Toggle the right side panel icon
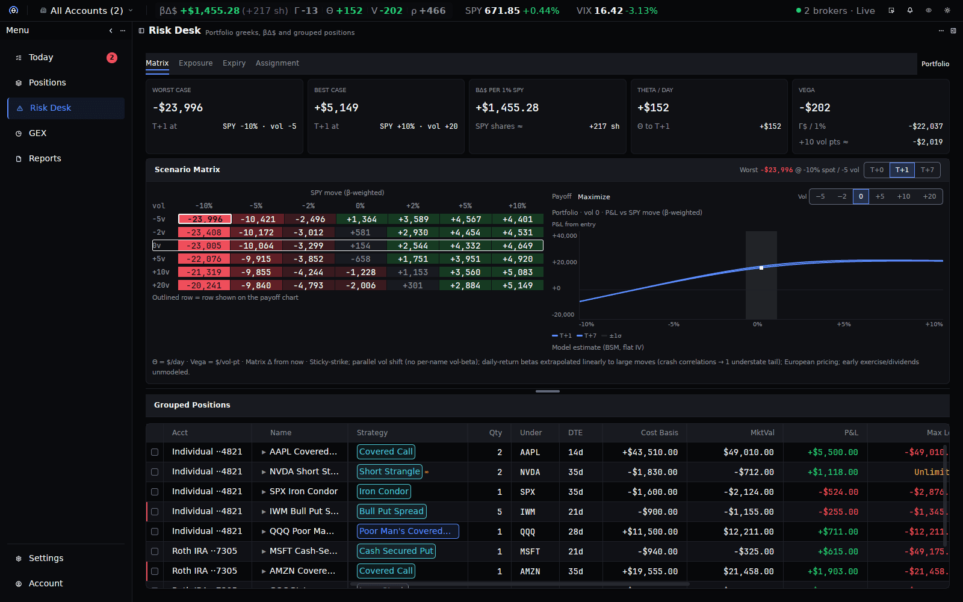 953,31
